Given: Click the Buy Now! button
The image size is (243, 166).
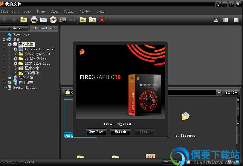Looking at the screenshot, I should 96,132.
